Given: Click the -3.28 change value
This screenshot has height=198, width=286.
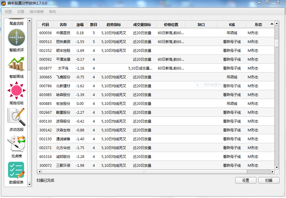Looking at the screenshot, I should pos(80,156).
